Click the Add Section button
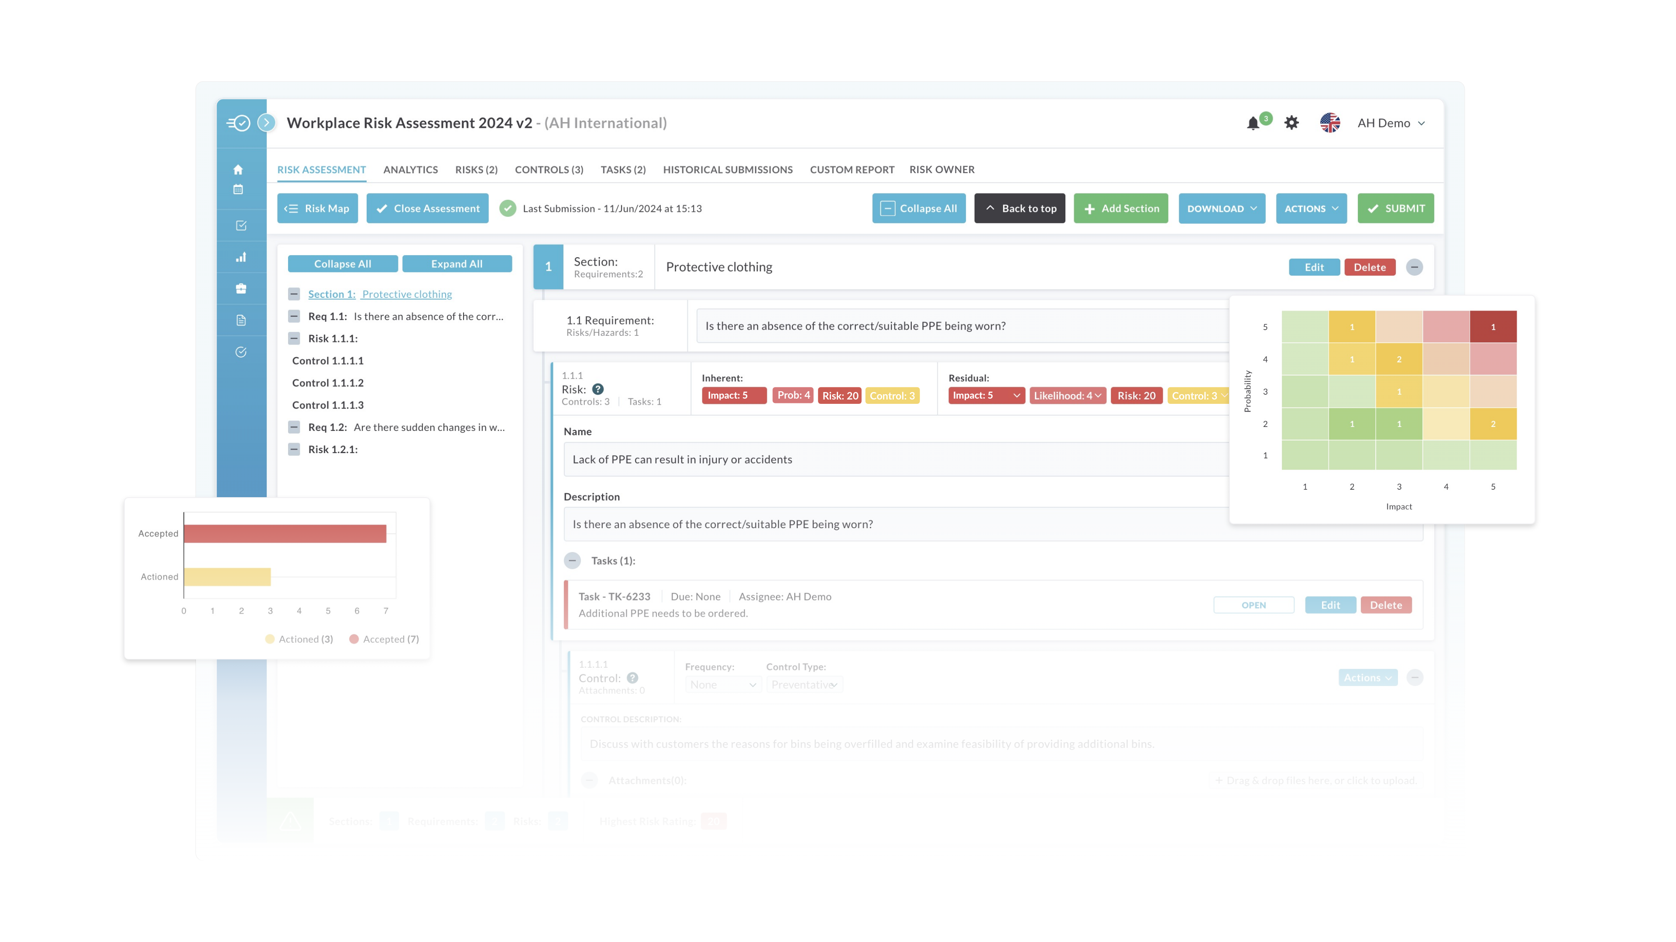This screenshot has height=942, width=1676. point(1120,208)
